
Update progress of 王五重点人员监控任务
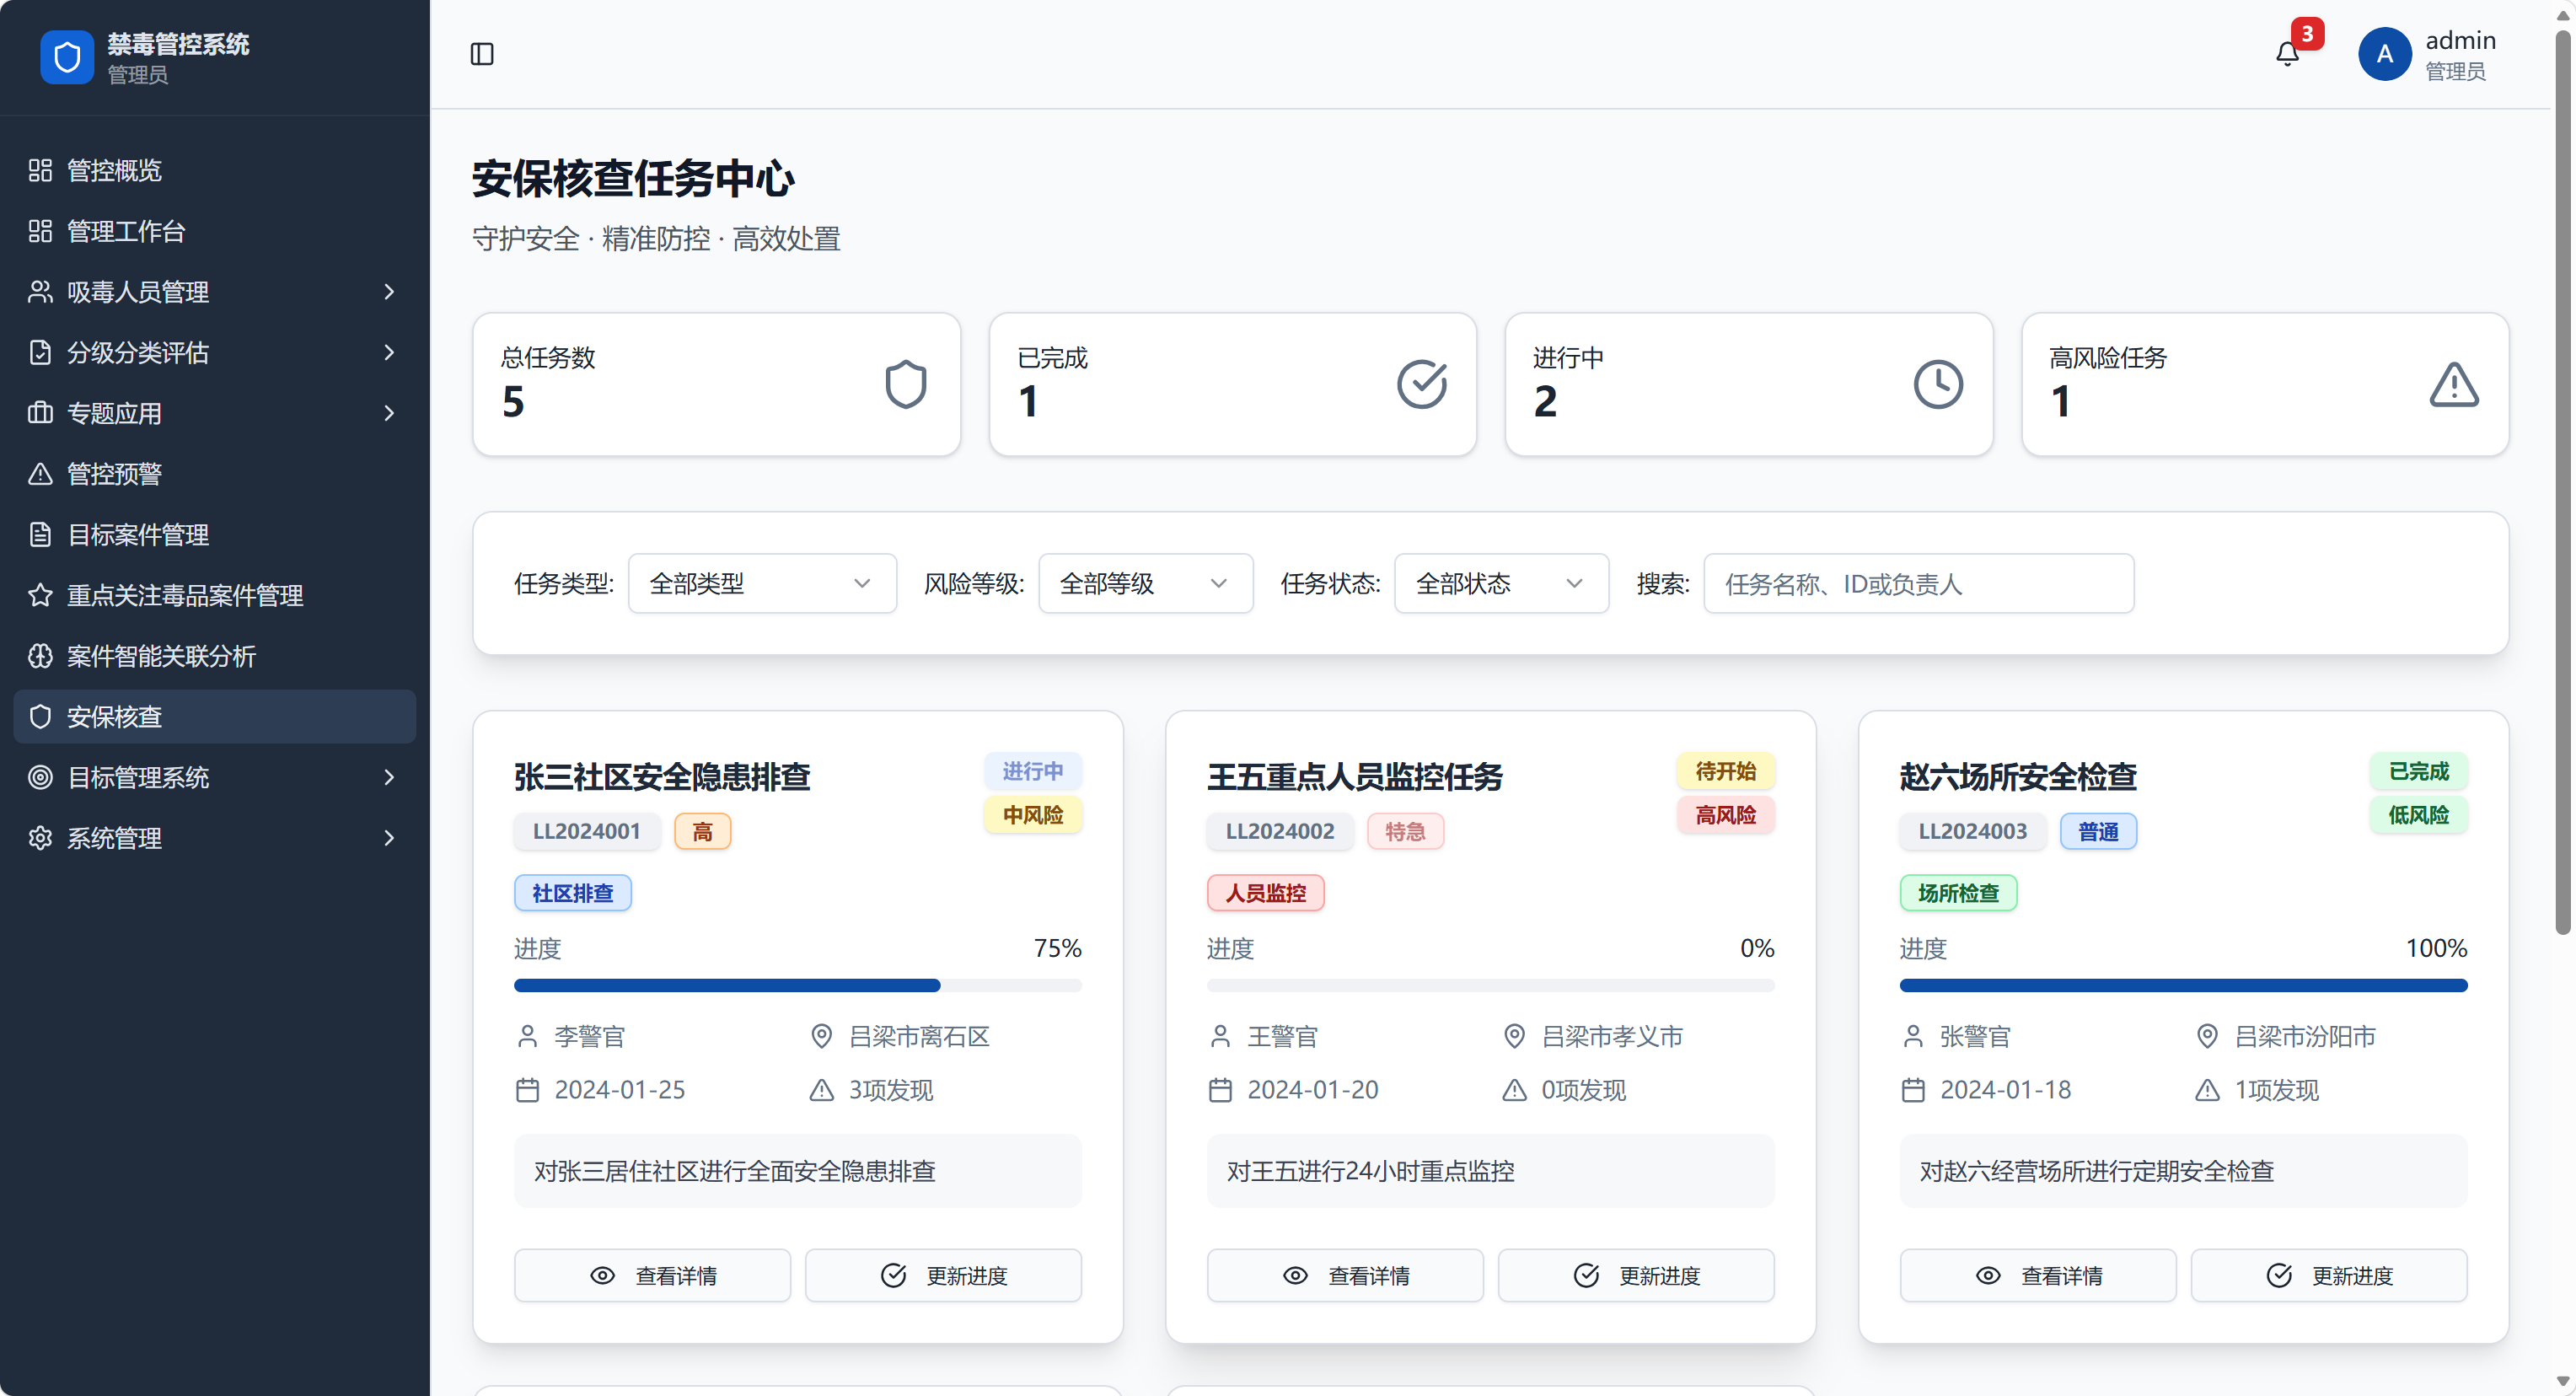[1636, 1275]
